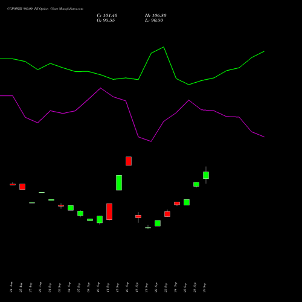
Task: Click the close value C: 101.40
Action: [x=107, y=16]
